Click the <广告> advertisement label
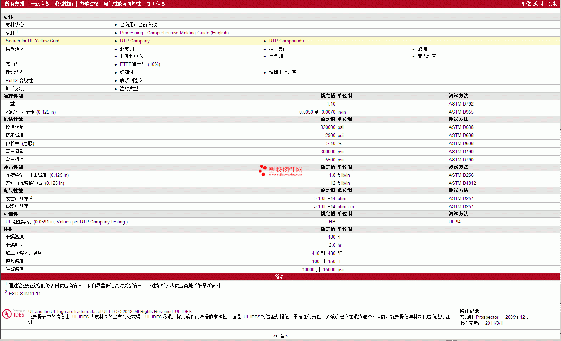This screenshot has width=561, height=341. (x=280, y=336)
